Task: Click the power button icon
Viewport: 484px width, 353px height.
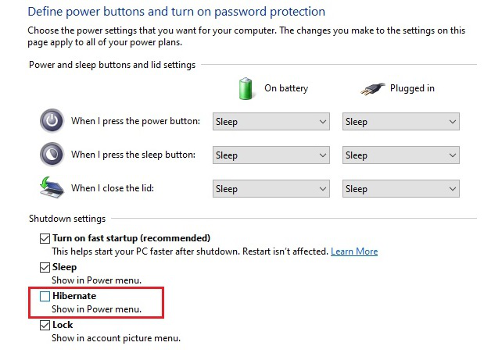Action: [x=52, y=121]
